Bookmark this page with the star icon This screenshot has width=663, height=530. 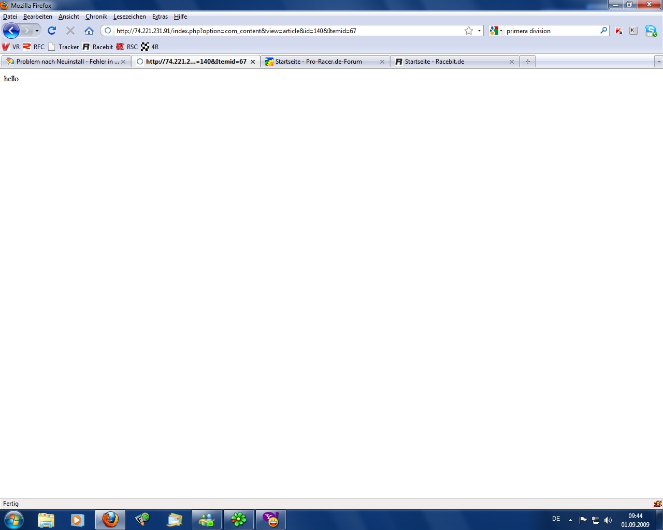[x=469, y=31]
